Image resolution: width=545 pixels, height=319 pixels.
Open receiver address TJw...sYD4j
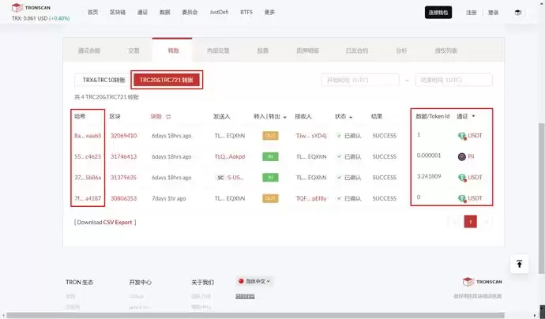pyautogui.click(x=311, y=136)
